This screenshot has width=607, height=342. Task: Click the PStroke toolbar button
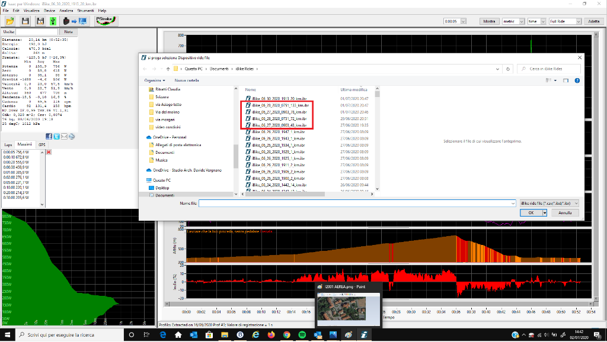[x=106, y=21]
